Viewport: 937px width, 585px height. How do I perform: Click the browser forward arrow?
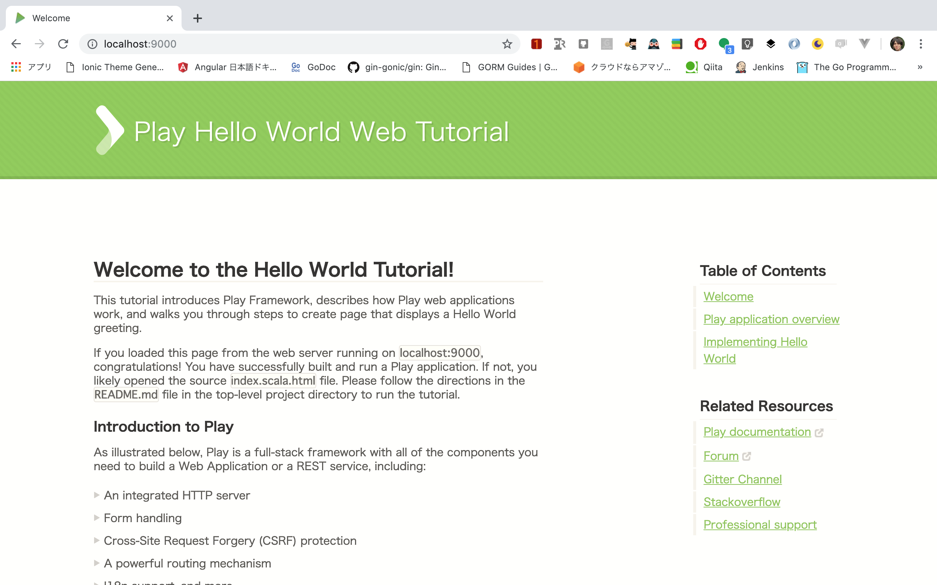point(40,44)
